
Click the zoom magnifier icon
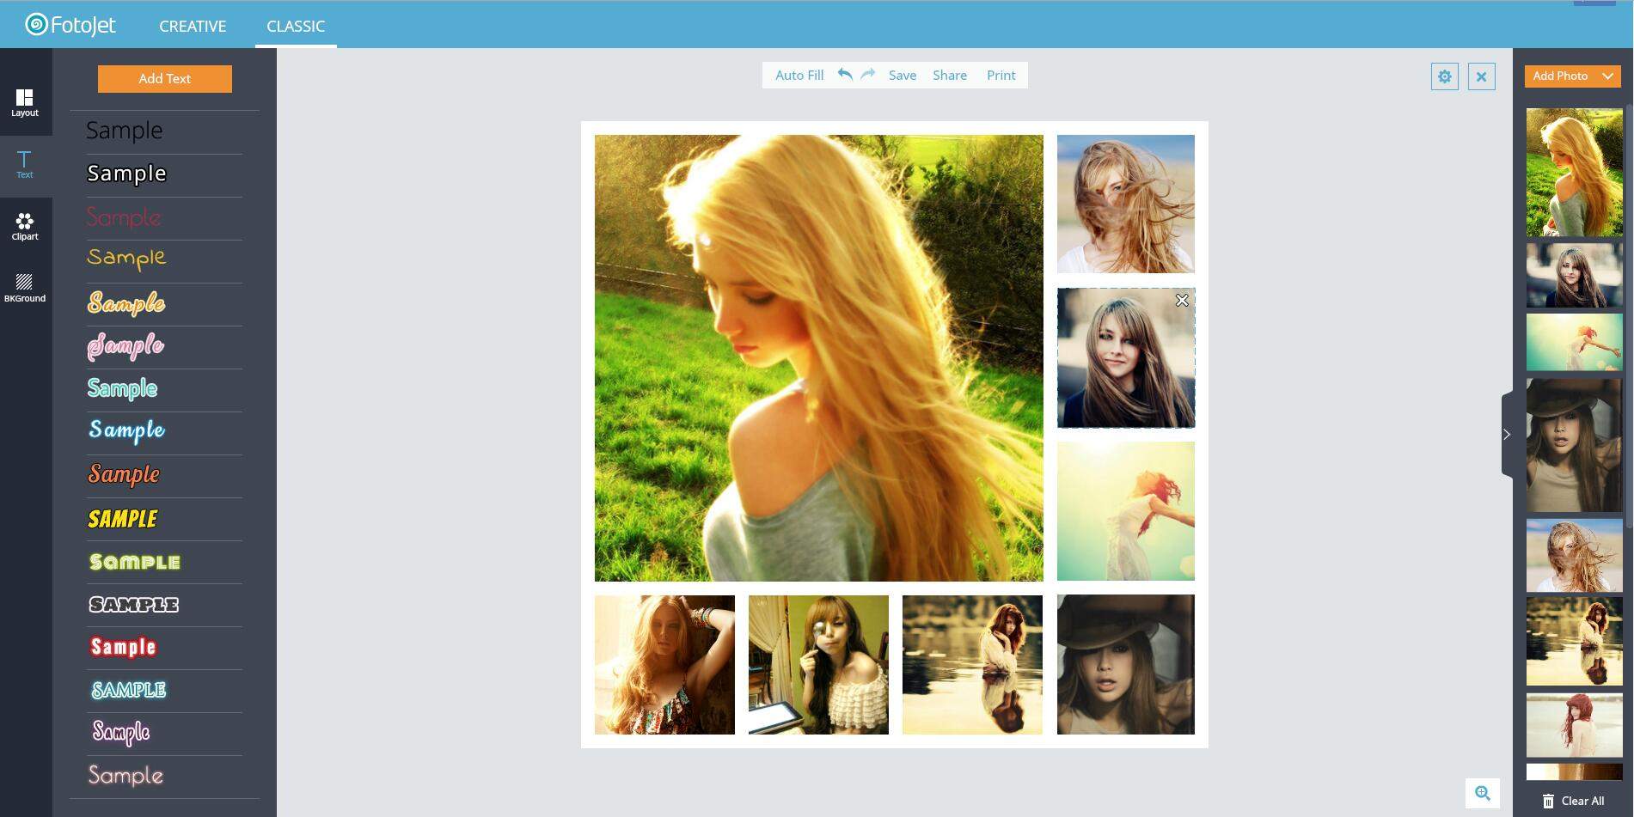1483,793
